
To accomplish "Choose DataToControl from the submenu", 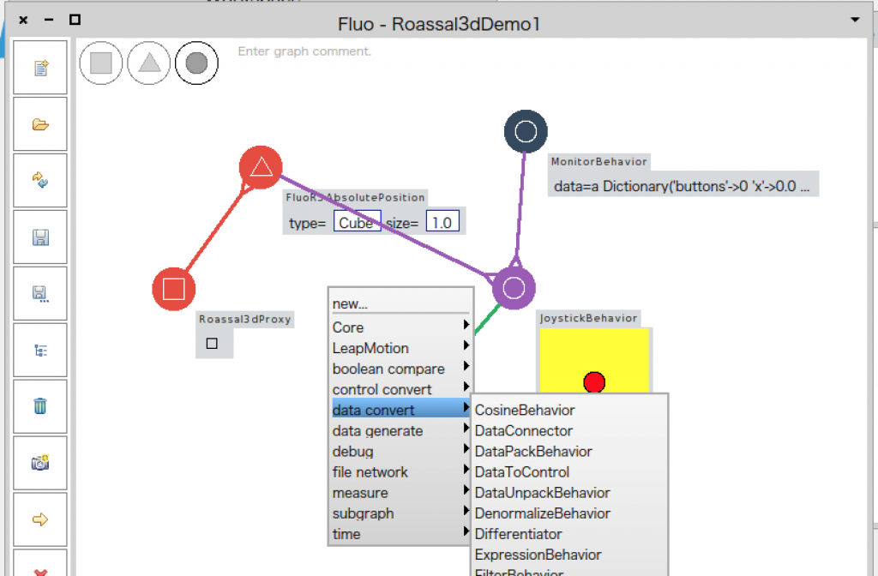I will (569, 472).
